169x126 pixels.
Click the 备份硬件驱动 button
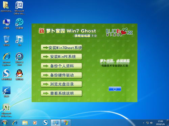click(x=62, y=75)
